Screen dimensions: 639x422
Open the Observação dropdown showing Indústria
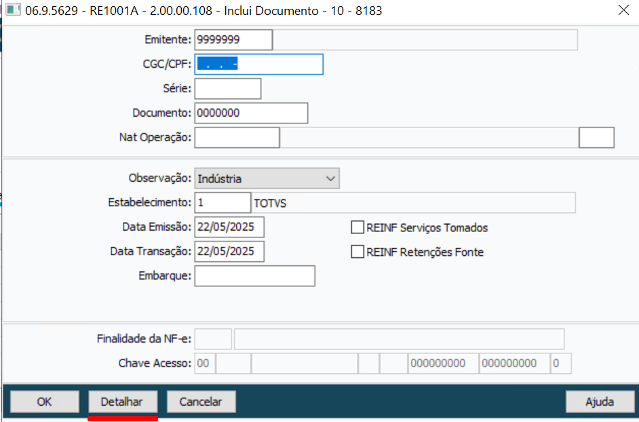[x=267, y=178]
